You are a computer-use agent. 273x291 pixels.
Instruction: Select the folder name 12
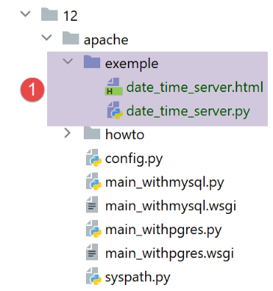tap(70, 16)
